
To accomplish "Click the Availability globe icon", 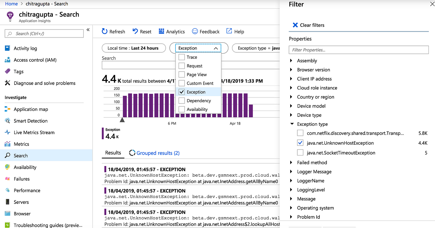I will (7, 167).
